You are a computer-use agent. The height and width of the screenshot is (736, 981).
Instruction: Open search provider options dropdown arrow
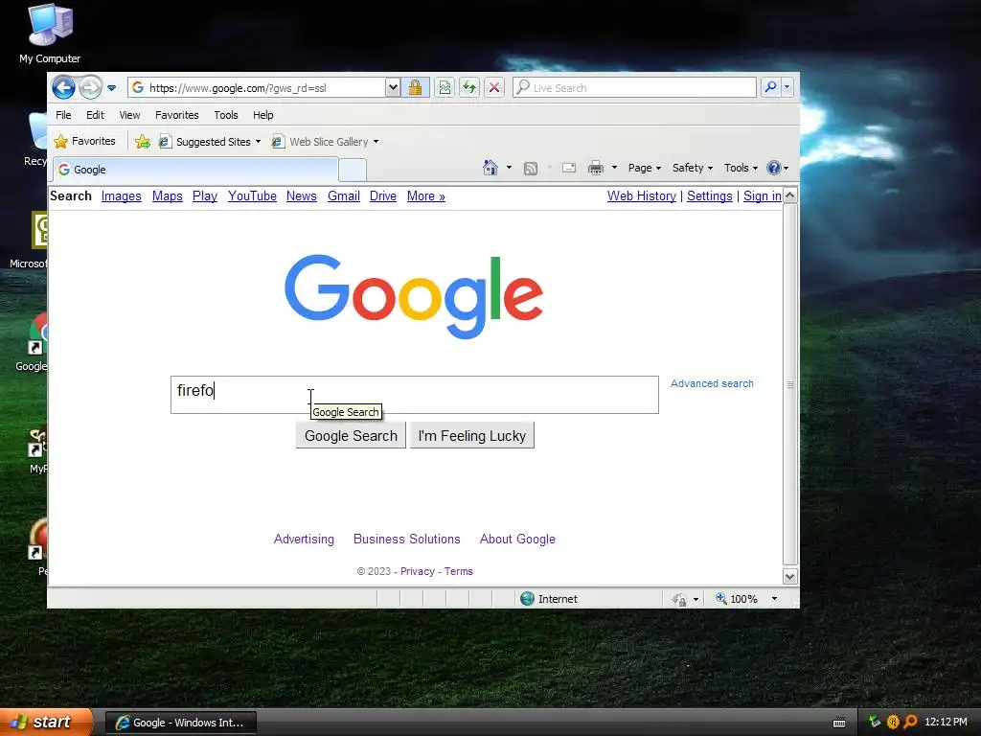tap(787, 87)
